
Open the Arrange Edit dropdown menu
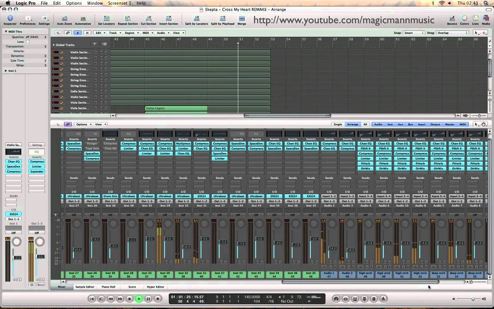click(x=100, y=33)
